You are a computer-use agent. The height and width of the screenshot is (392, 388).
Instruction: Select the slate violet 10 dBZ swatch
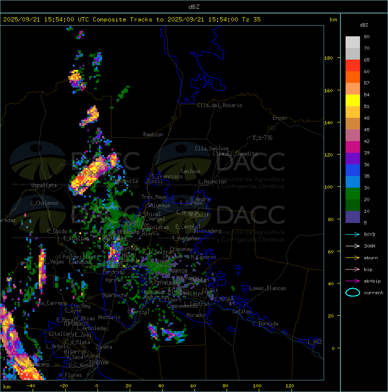(x=353, y=217)
